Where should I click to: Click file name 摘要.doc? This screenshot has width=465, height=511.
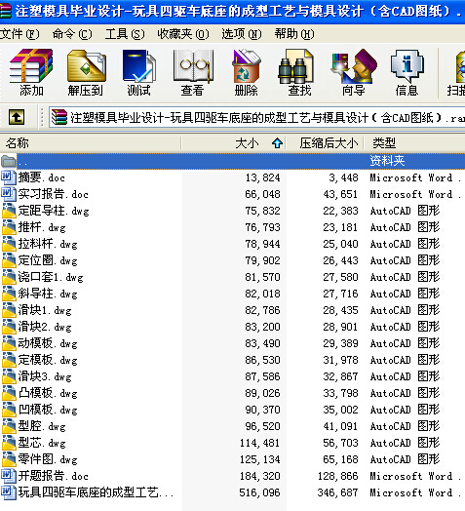click(41, 177)
